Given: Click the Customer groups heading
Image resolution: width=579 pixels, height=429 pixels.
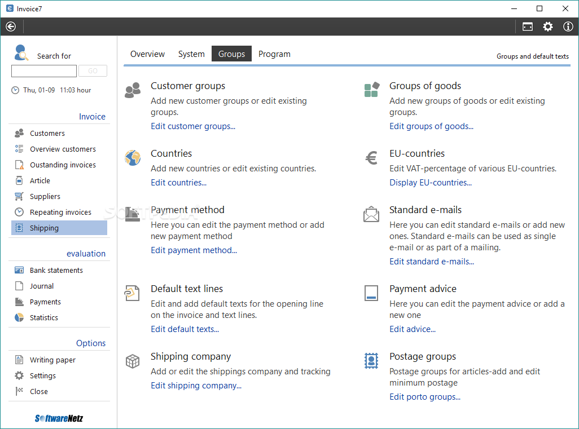Looking at the screenshot, I should pyautogui.click(x=187, y=86).
